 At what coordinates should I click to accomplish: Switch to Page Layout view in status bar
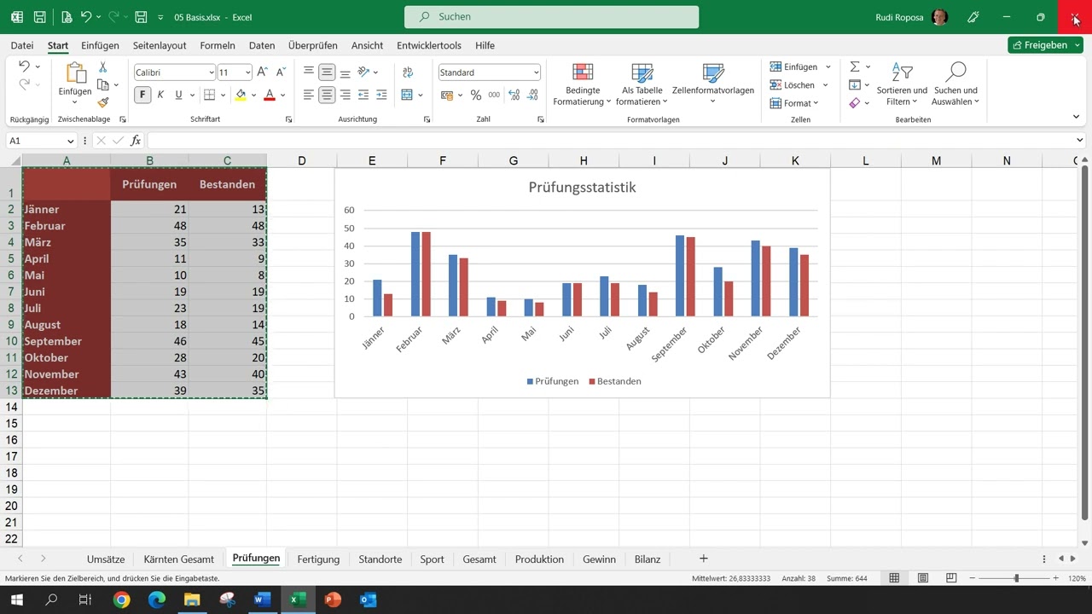pyautogui.click(x=922, y=578)
